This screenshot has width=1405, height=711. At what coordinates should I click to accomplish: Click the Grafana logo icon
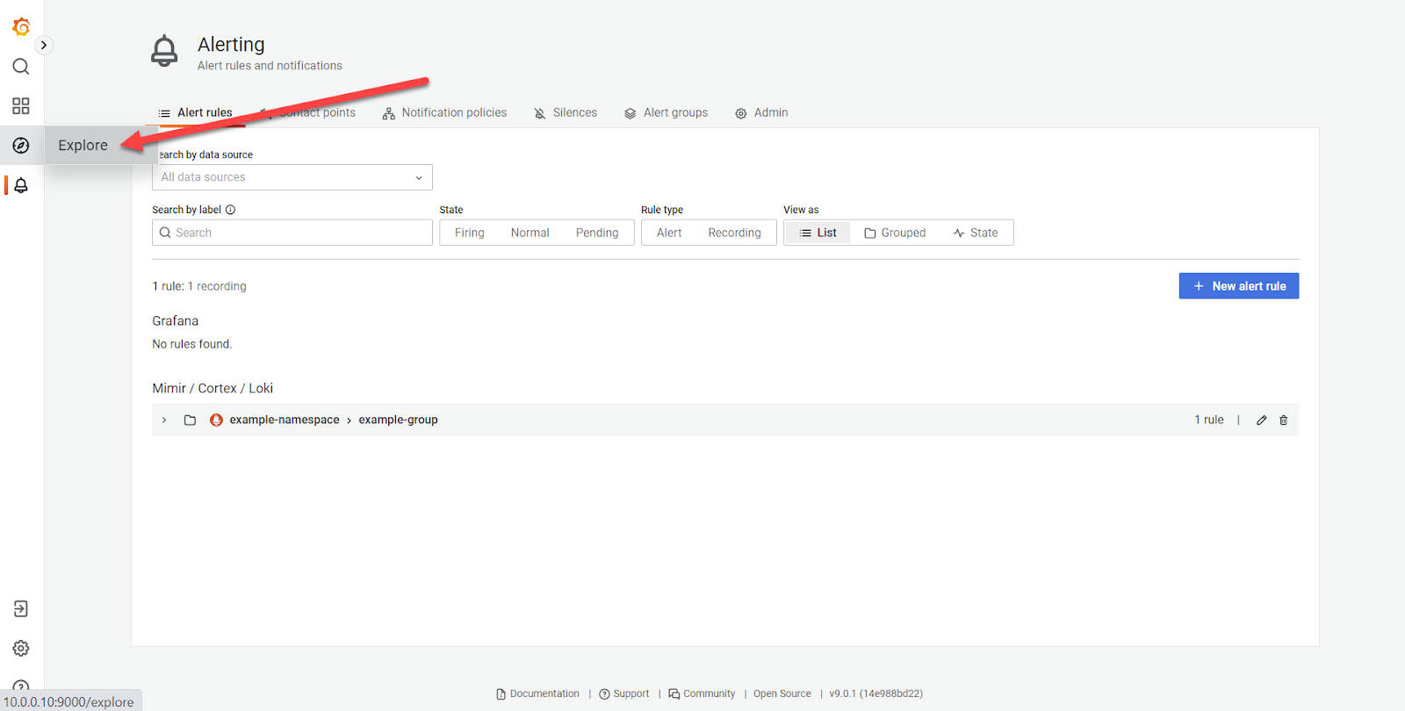pyautogui.click(x=21, y=27)
